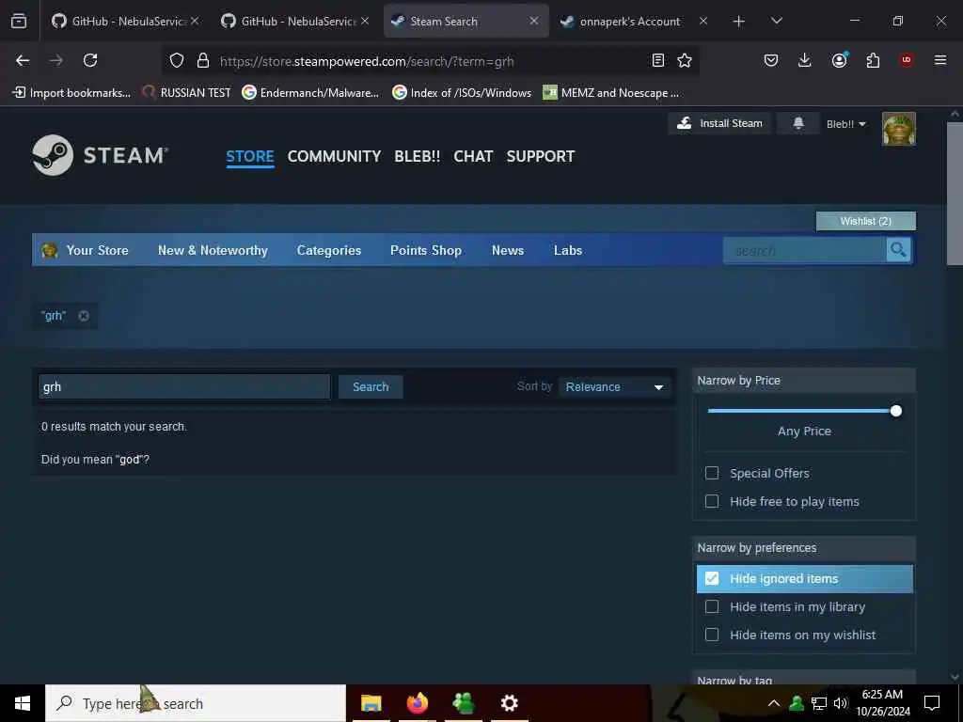Open Firefox account icon
Viewport: 963px width, 722px height.
coord(839,60)
